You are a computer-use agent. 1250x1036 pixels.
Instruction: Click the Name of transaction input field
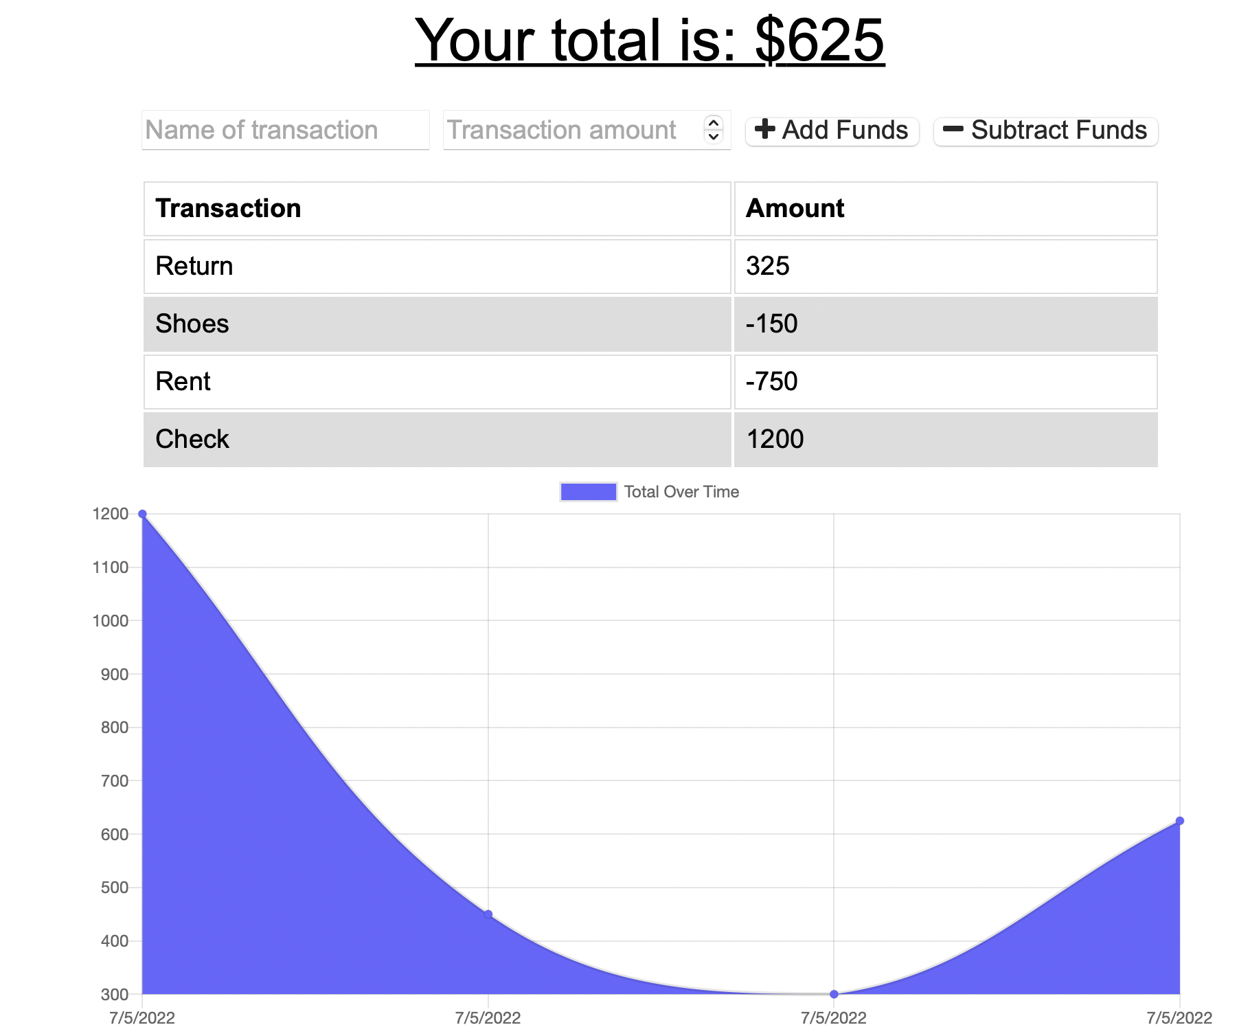click(x=286, y=130)
